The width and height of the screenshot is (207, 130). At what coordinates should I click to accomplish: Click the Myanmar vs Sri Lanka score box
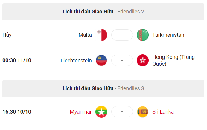(x=122, y=112)
